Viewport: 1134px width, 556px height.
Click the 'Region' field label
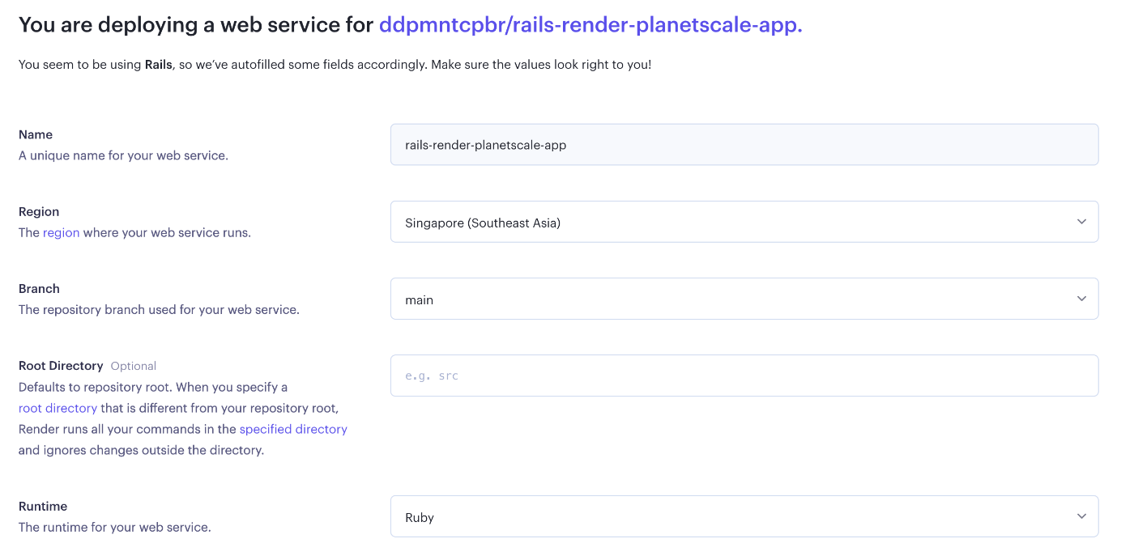39,211
